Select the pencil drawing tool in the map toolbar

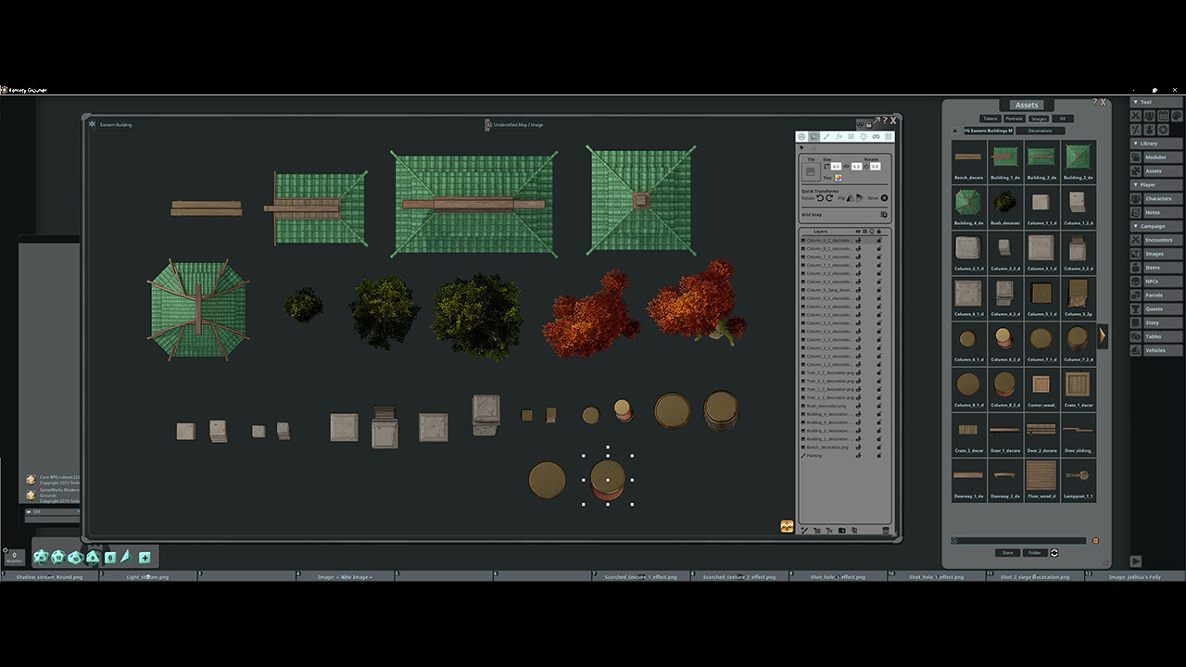(x=826, y=136)
